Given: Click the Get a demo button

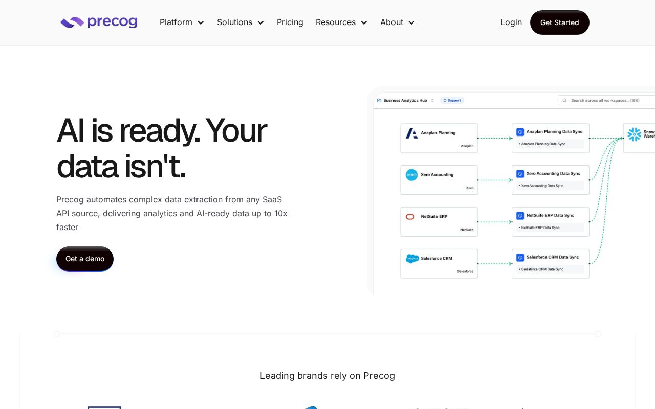Looking at the screenshot, I should coord(85,259).
